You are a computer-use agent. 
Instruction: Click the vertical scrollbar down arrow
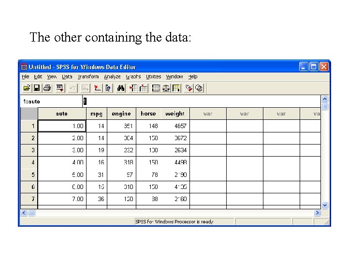pos(325,205)
